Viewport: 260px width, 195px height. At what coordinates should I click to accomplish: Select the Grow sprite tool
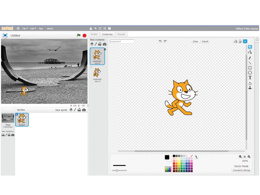tap(100, 28)
